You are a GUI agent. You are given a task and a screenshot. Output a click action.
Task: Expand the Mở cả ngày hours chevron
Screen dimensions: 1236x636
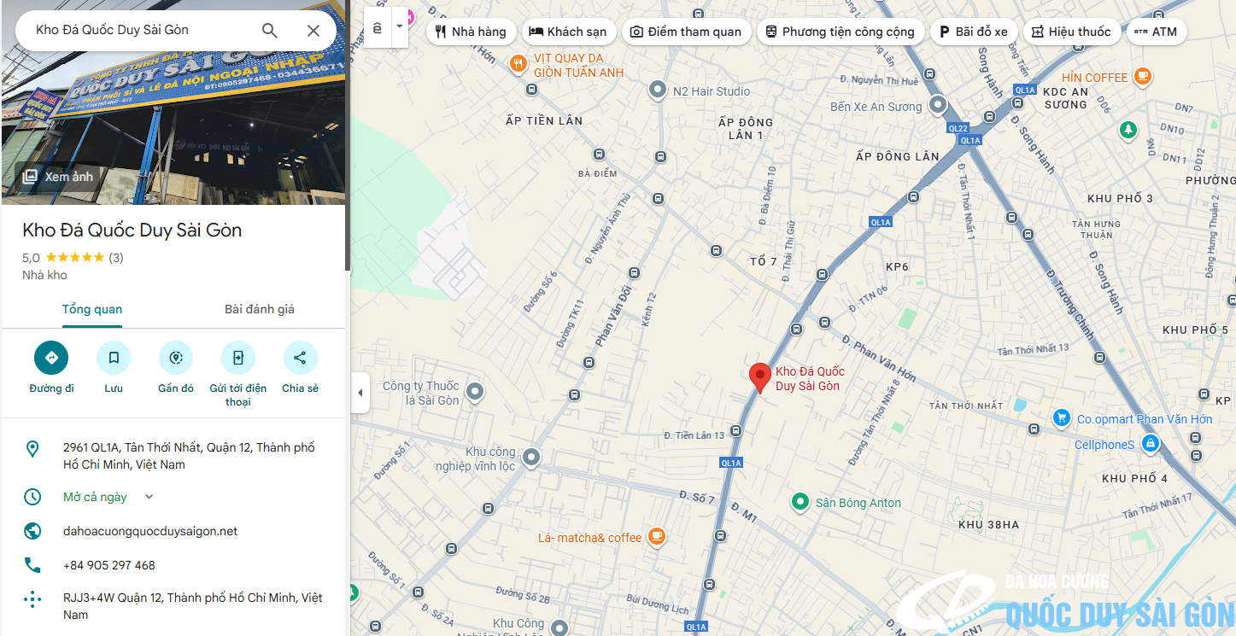pyautogui.click(x=149, y=497)
